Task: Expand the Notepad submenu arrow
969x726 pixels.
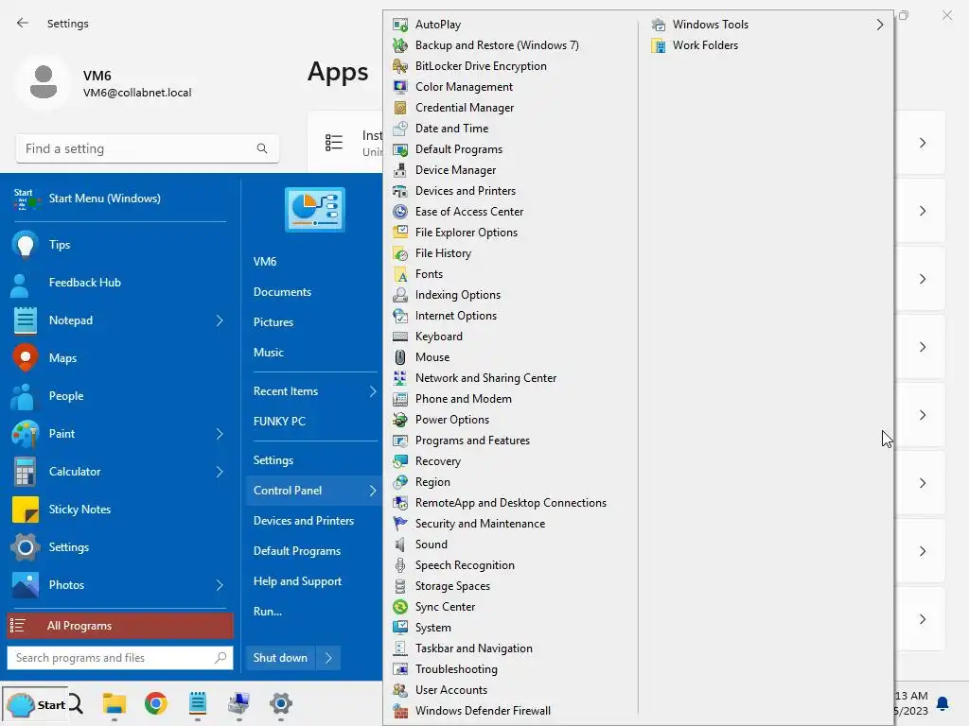Action: 220,320
